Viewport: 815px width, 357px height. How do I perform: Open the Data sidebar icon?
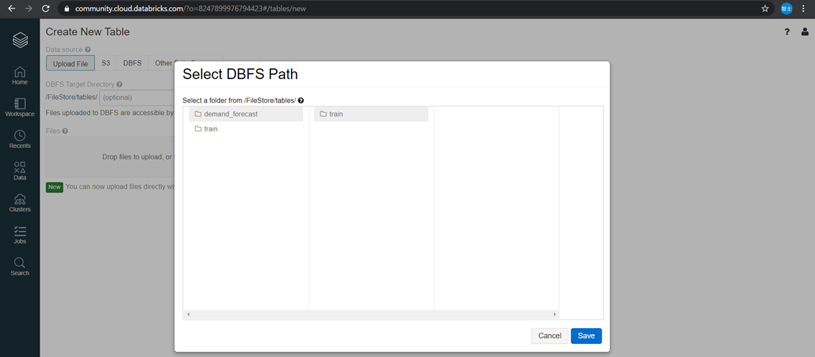(19, 171)
